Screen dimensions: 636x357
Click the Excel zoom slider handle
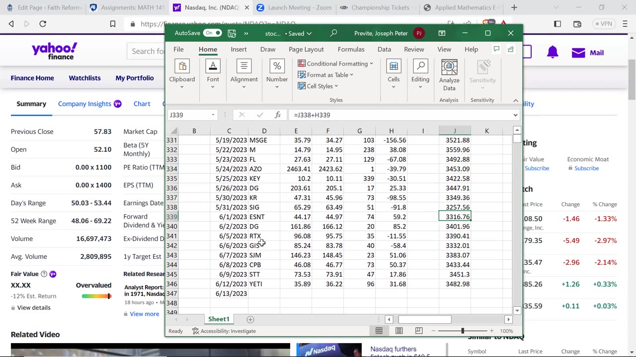click(x=462, y=331)
